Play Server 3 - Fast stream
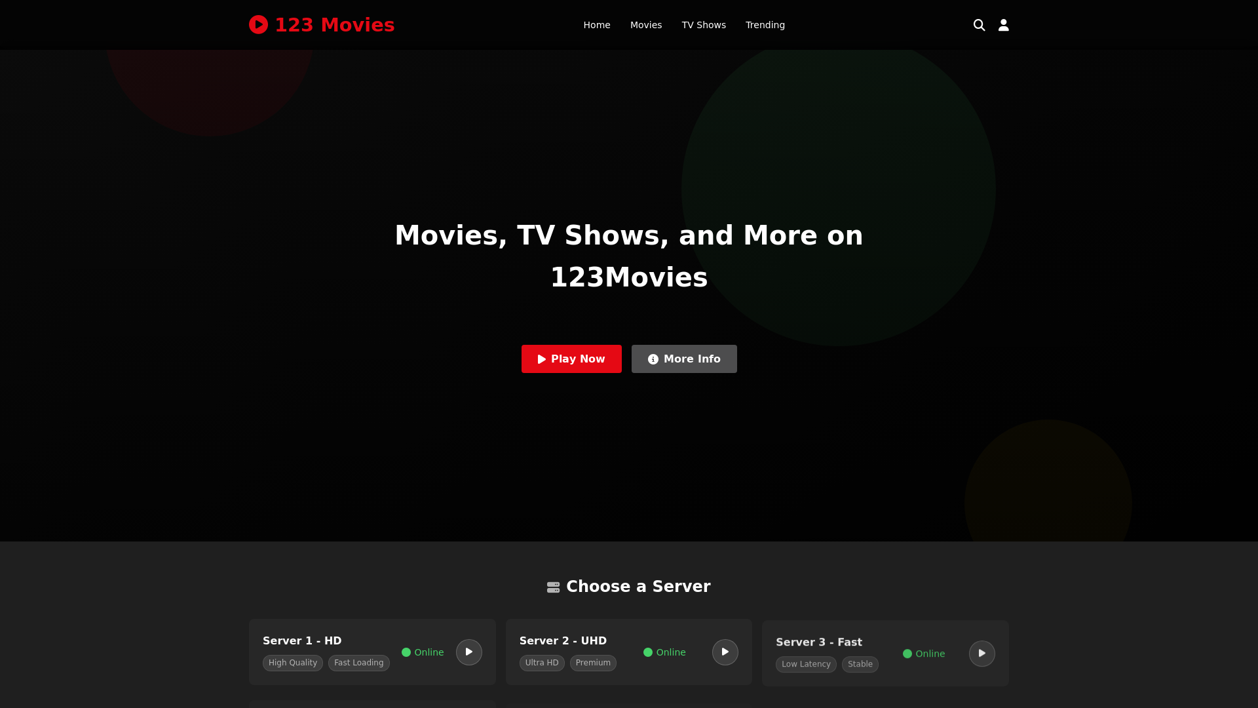This screenshot has width=1258, height=708. (982, 654)
